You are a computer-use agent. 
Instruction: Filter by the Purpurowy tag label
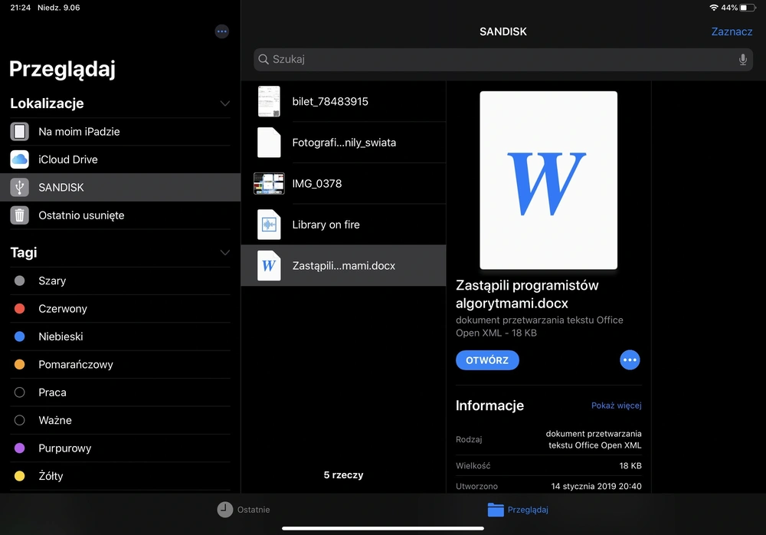65,448
